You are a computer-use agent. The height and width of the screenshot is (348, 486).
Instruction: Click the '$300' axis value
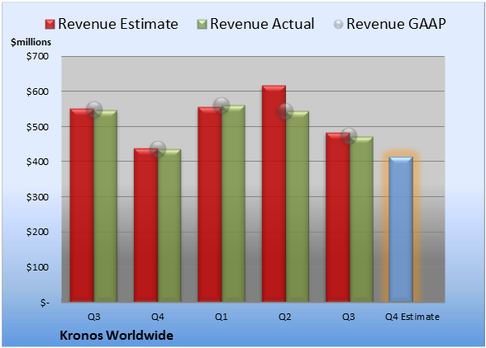click(x=37, y=197)
